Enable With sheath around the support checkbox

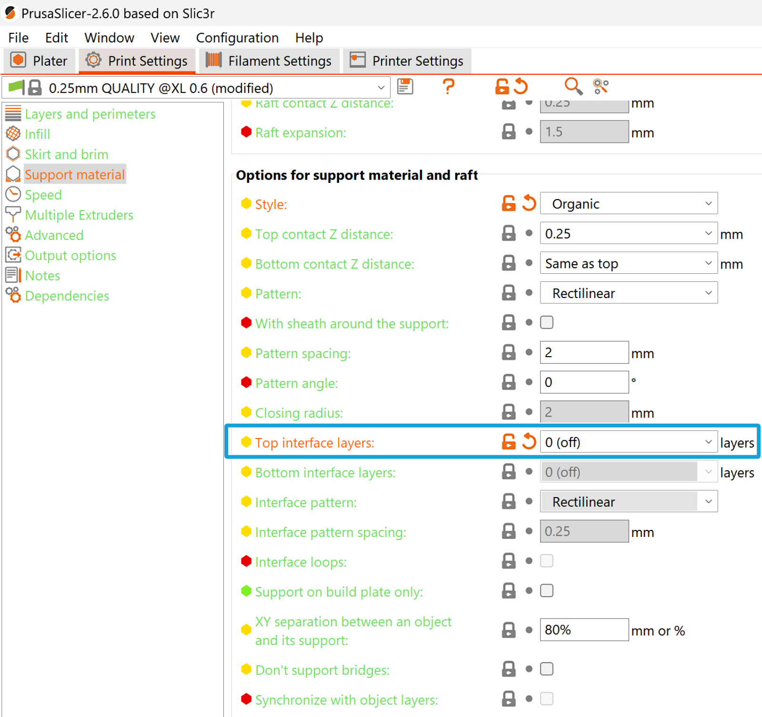click(547, 323)
